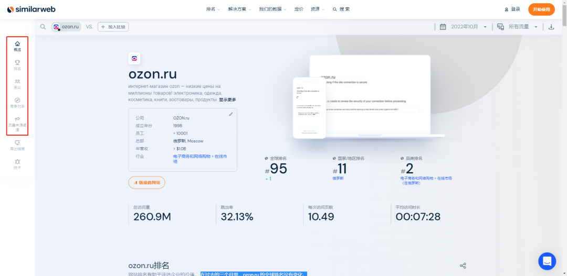Click the 员工 value > 10001
The image size is (567, 276).
(181, 133)
